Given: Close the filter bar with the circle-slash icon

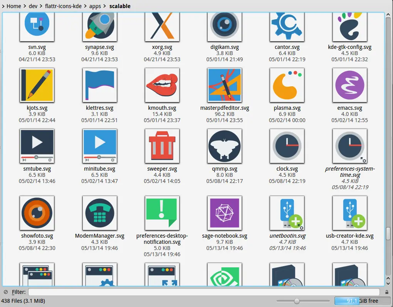Looking at the screenshot, I should point(5,292).
